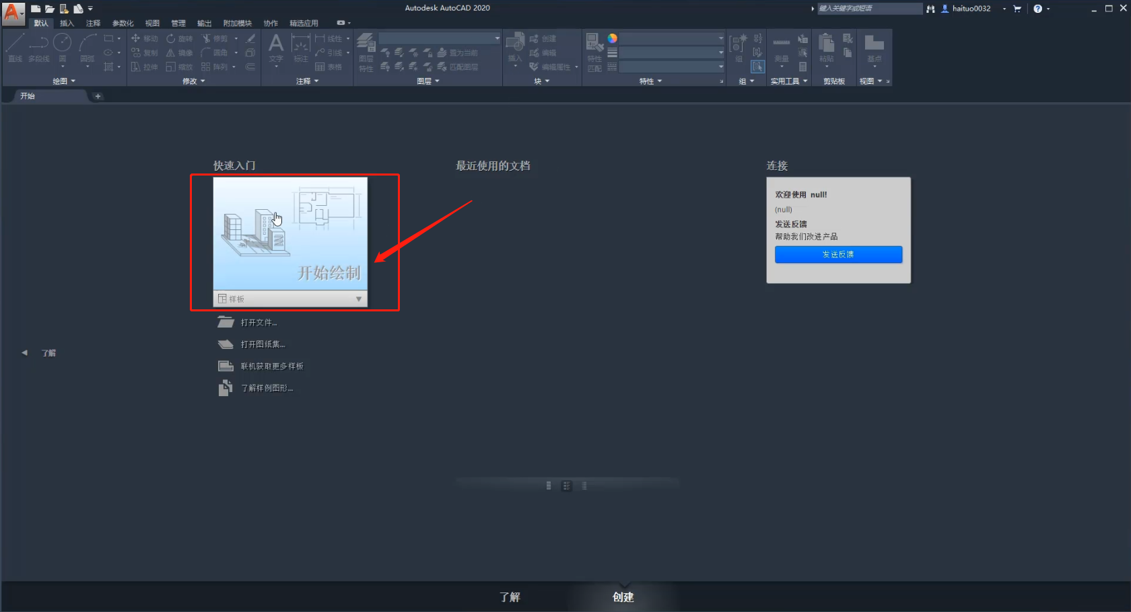Expand the Layers (图层) panel

click(x=428, y=81)
